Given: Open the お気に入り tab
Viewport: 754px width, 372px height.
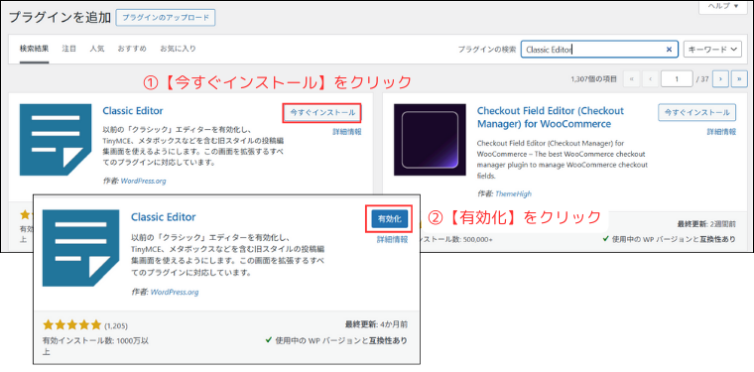Looking at the screenshot, I should pyautogui.click(x=178, y=49).
